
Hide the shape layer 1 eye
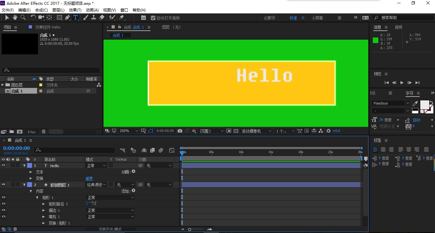tap(4, 185)
